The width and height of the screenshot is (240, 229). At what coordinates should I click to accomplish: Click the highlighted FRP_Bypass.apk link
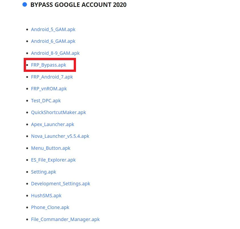click(x=49, y=65)
